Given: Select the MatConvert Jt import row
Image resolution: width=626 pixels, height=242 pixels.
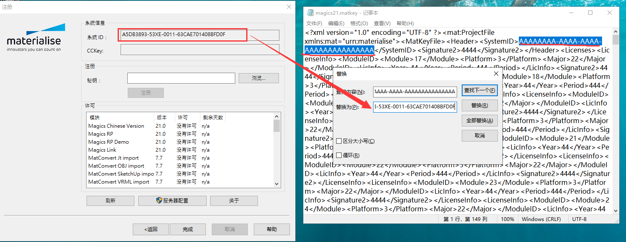Looking at the screenshot, I should point(180,158).
